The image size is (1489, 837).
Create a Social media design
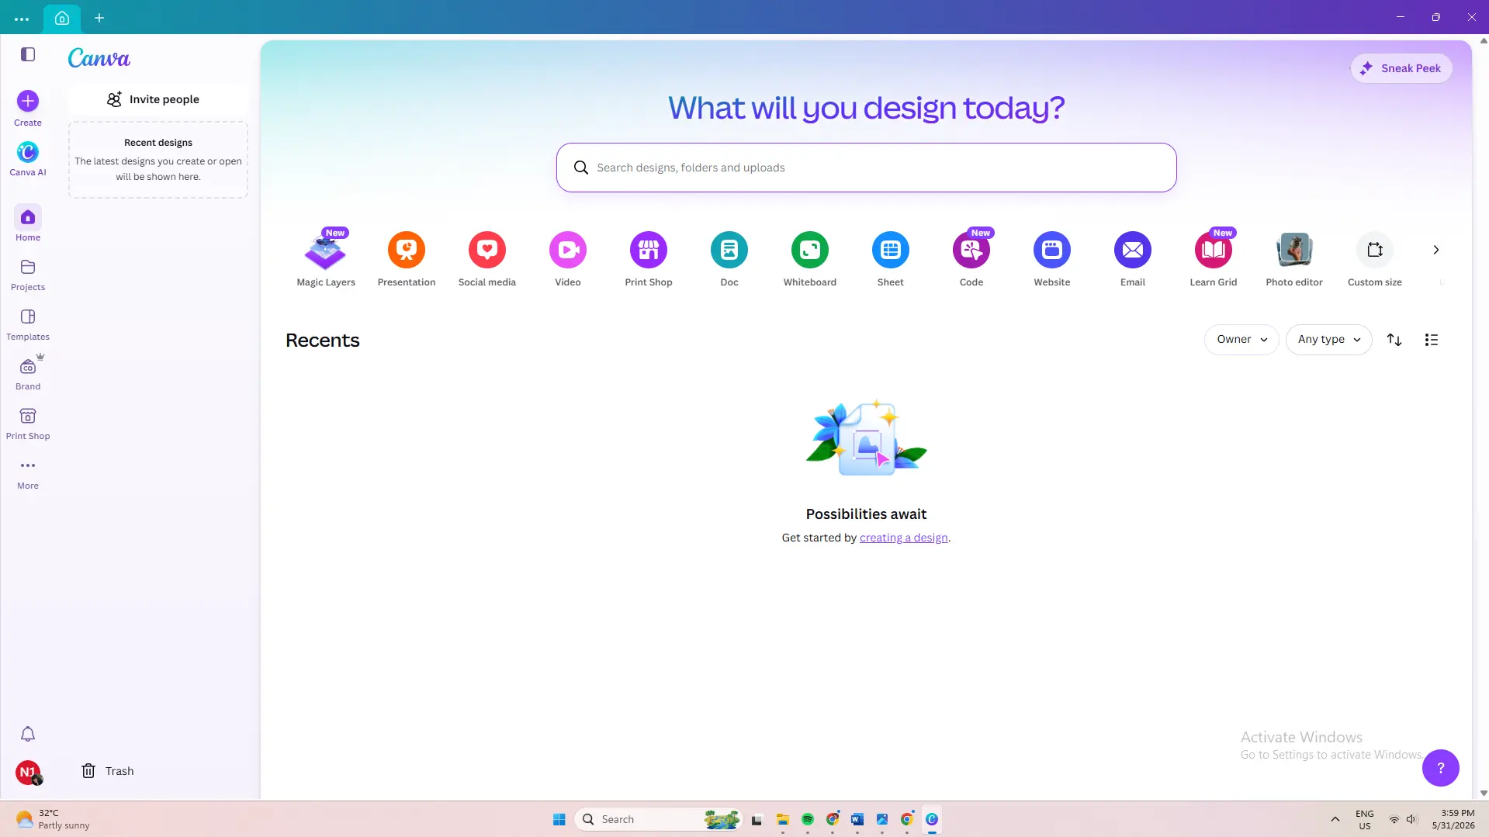pos(487,259)
